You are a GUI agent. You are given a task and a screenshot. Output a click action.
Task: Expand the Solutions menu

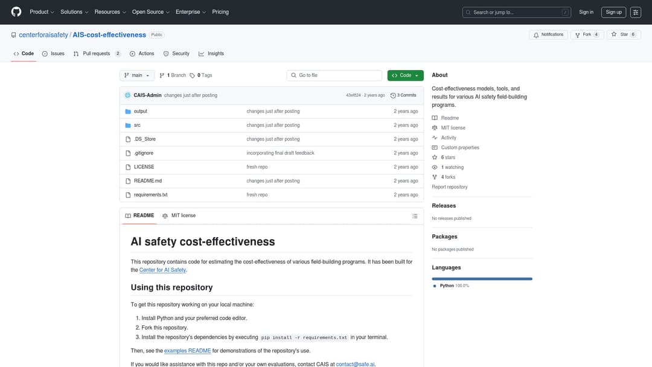(74, 12)
